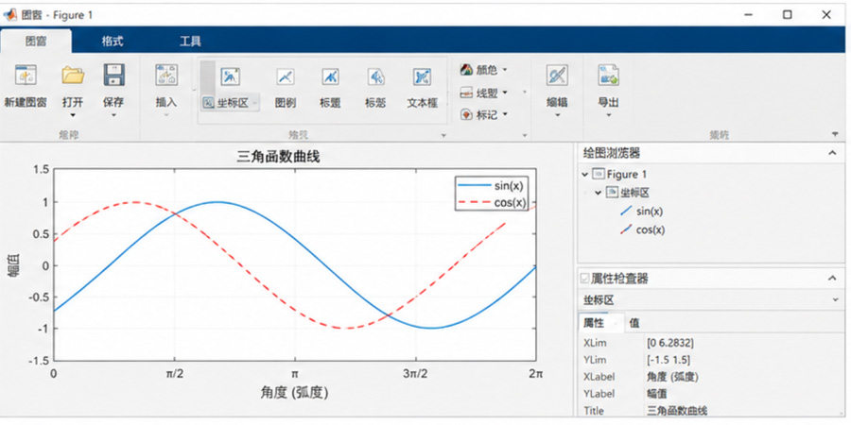This screenshot has height=425, width=851.
Task: Click the 标记 marker icon
Action: point(466,115)
